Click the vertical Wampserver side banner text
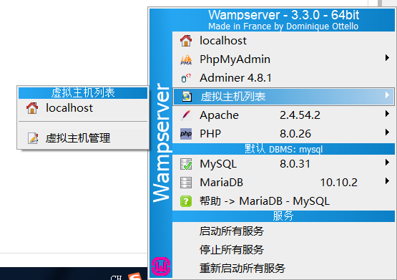 [161, 143]
